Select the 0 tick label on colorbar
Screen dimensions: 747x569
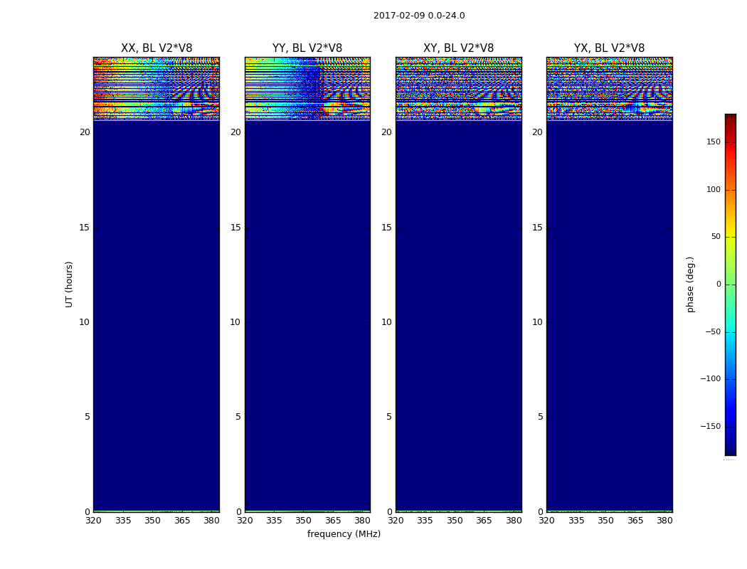coord(718,284)
